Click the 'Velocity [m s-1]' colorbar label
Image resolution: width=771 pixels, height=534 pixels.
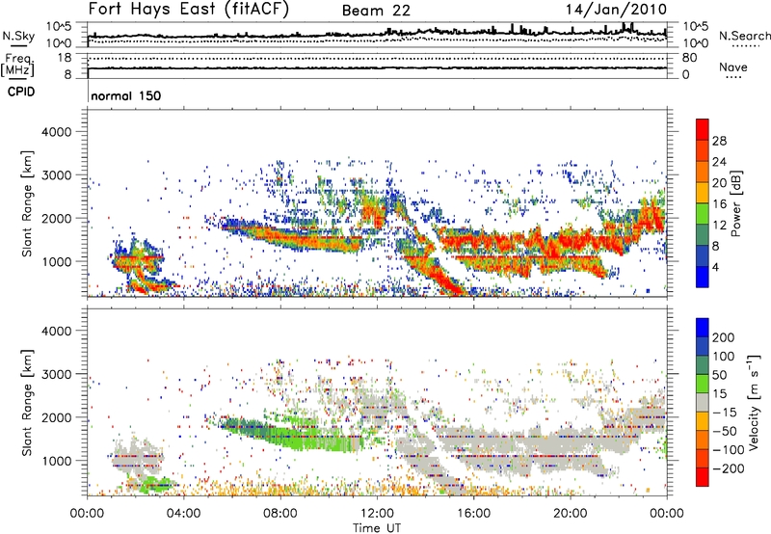point(753,402)
